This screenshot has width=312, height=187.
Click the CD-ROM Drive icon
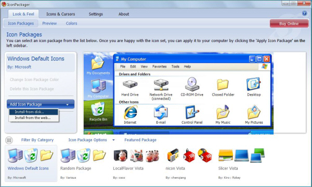click(192, 84)
